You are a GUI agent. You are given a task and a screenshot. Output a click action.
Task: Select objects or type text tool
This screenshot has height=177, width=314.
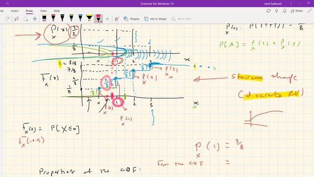[16, 19]
